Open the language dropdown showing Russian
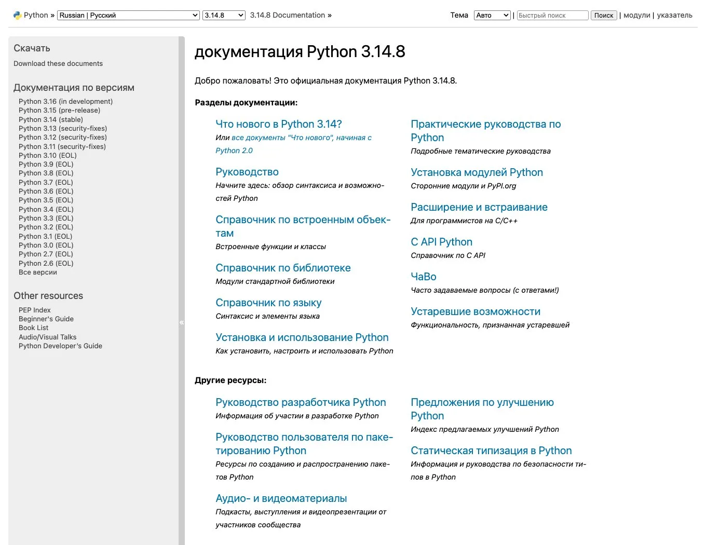 128,16
